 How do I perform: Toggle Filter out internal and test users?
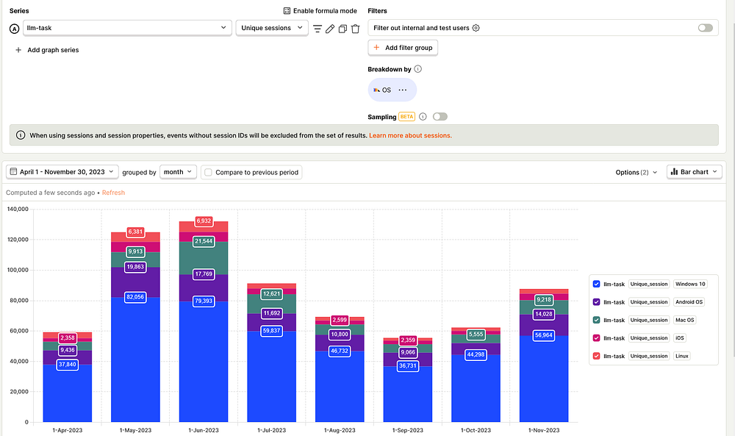tap(705, 28)
